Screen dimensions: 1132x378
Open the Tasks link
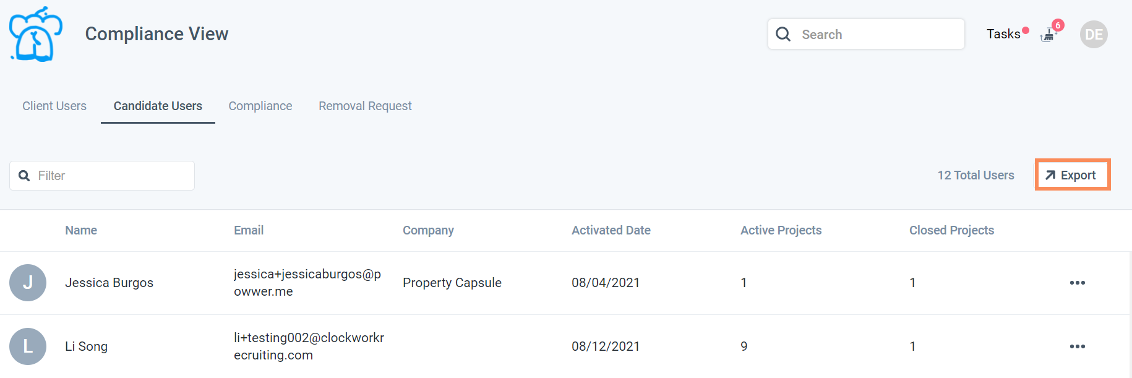tap(1003, 34)
